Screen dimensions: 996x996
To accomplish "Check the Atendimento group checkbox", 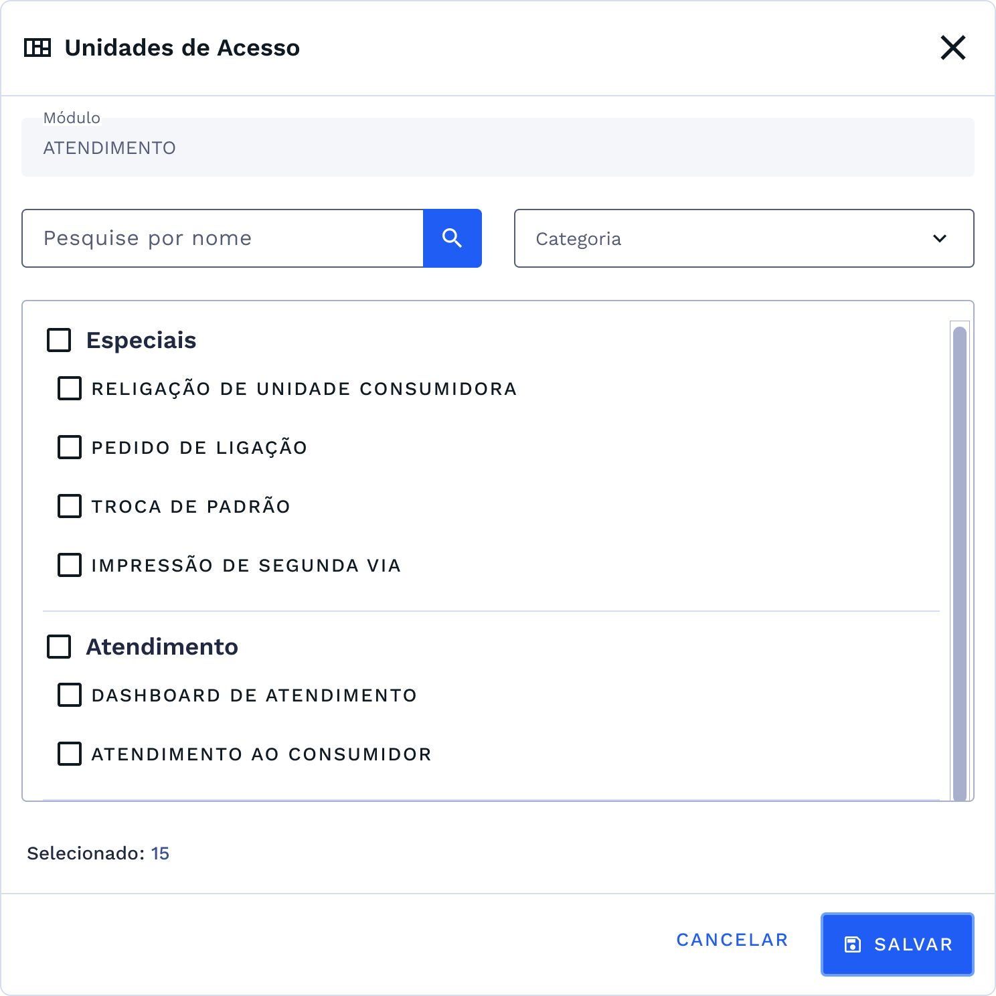I will (59, 647).
